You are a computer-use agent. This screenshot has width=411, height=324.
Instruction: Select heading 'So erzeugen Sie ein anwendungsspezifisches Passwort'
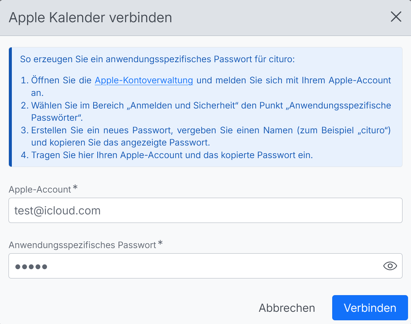158,59
